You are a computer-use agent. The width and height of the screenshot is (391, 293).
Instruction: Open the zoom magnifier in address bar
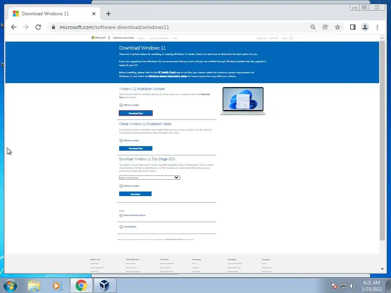pyautogui.click(x=313, y=27)
